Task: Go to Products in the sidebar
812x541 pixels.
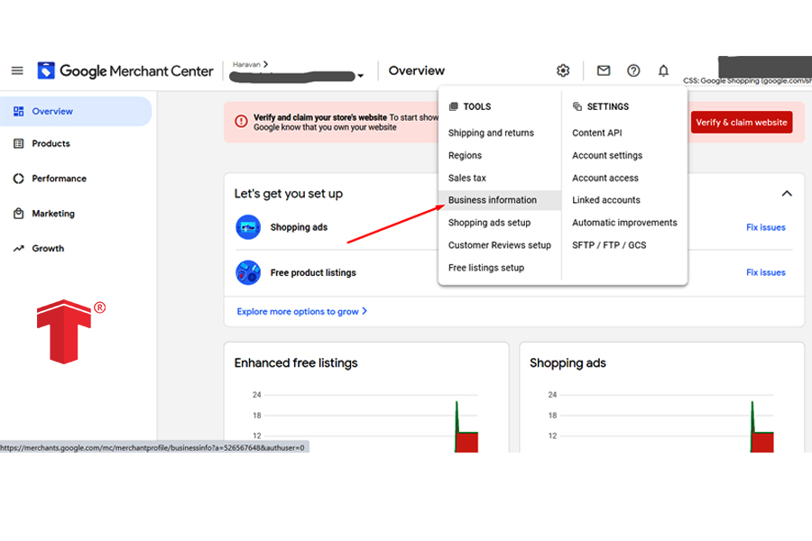Action: (51, 143)
